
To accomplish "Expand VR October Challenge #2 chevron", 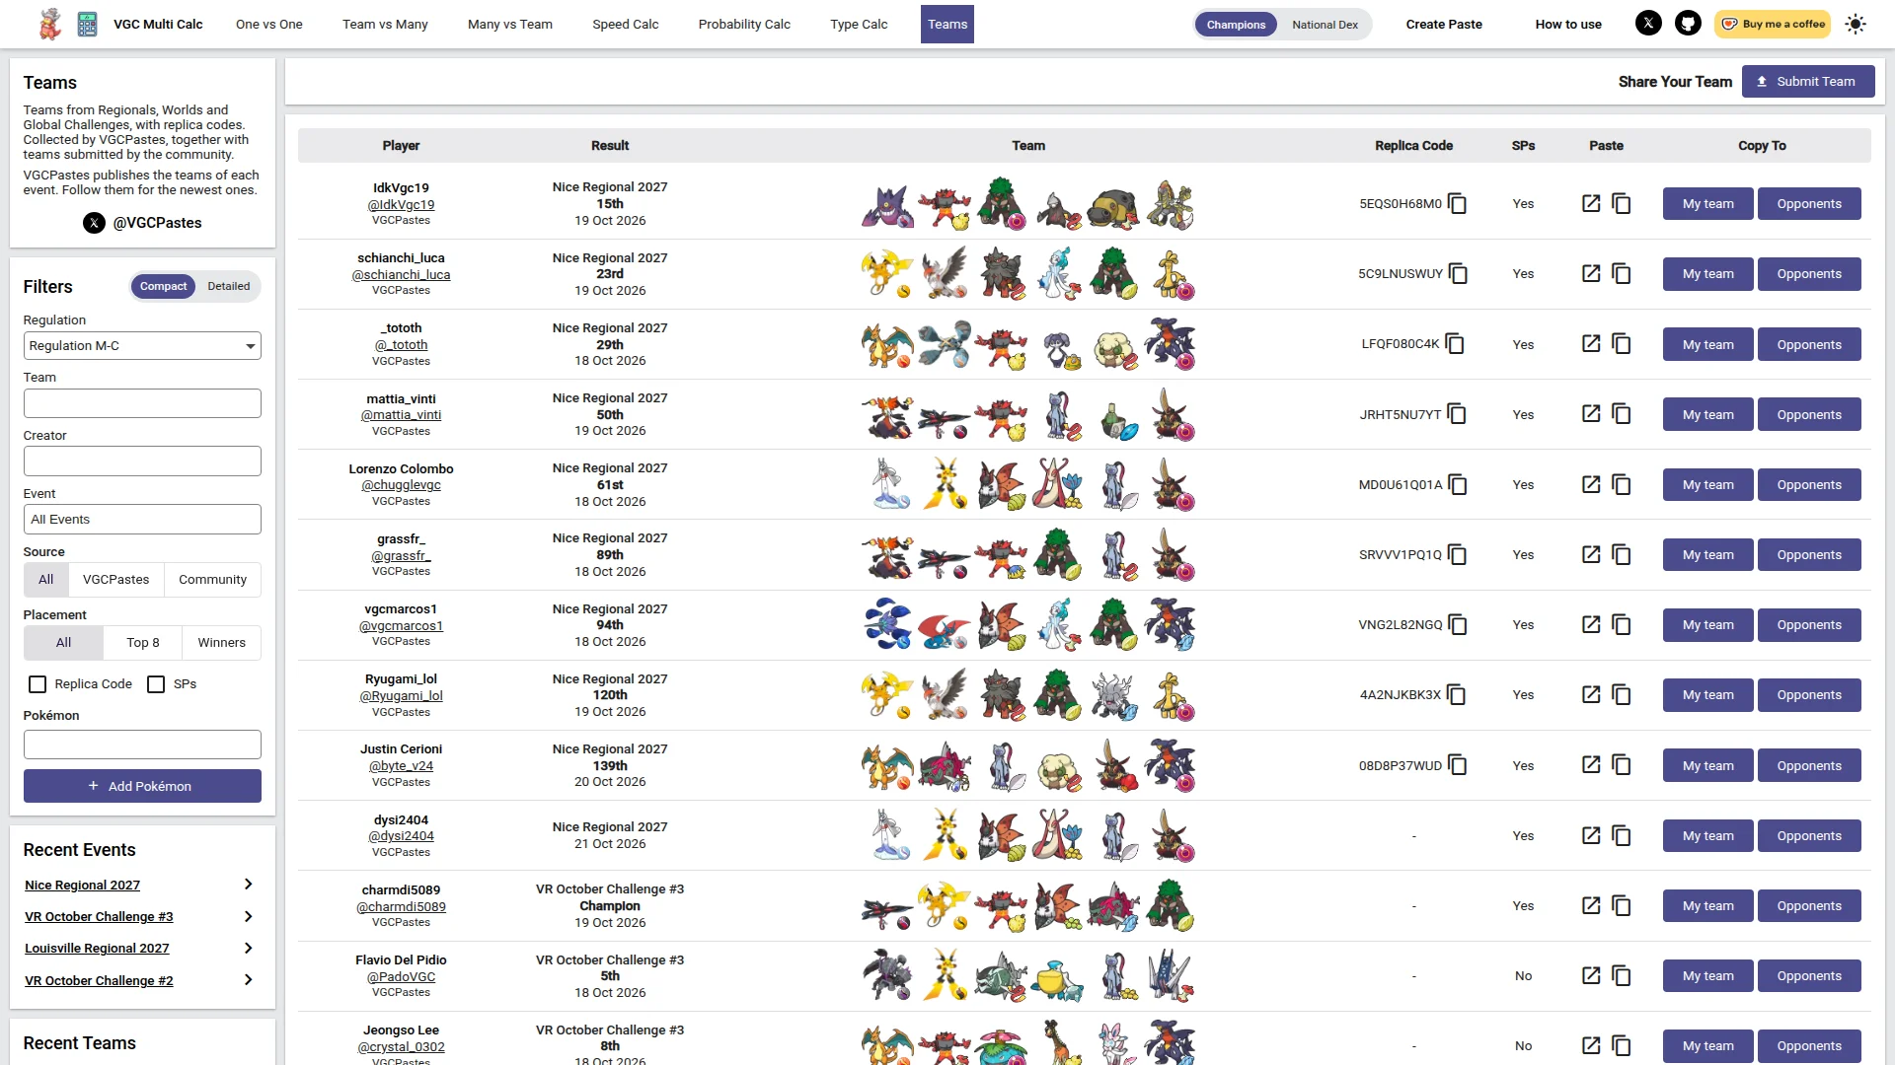I will tap(248, 980).
